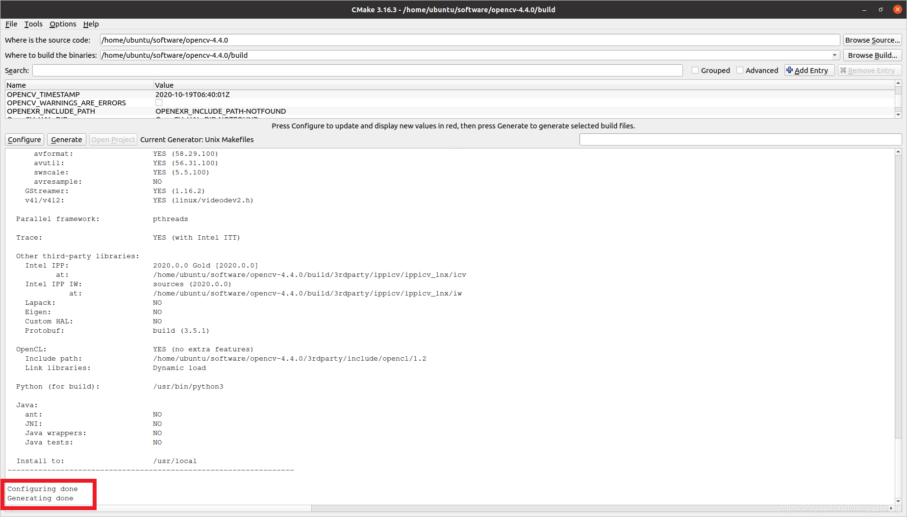Screen dimensions: 907x517
Task: Expand the build binaries path dropdown
Action: 834,55
